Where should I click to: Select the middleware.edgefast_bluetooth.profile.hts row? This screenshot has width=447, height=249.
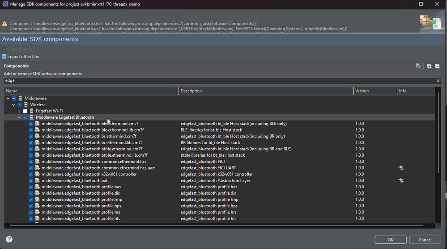click(220, 219)
